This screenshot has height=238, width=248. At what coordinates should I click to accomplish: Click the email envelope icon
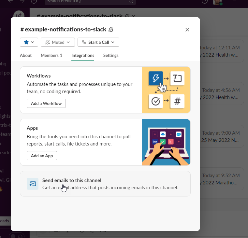point(33,184)
